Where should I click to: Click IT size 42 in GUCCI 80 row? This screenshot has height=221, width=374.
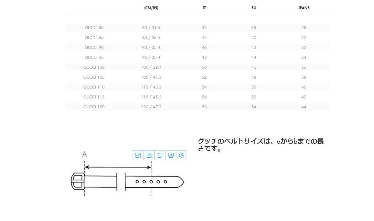pos(204,28)
